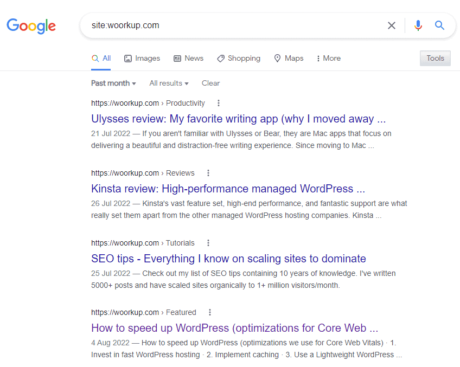460x367 pixels.
Task: Open the Maps tab
Action: click(289, 58)
